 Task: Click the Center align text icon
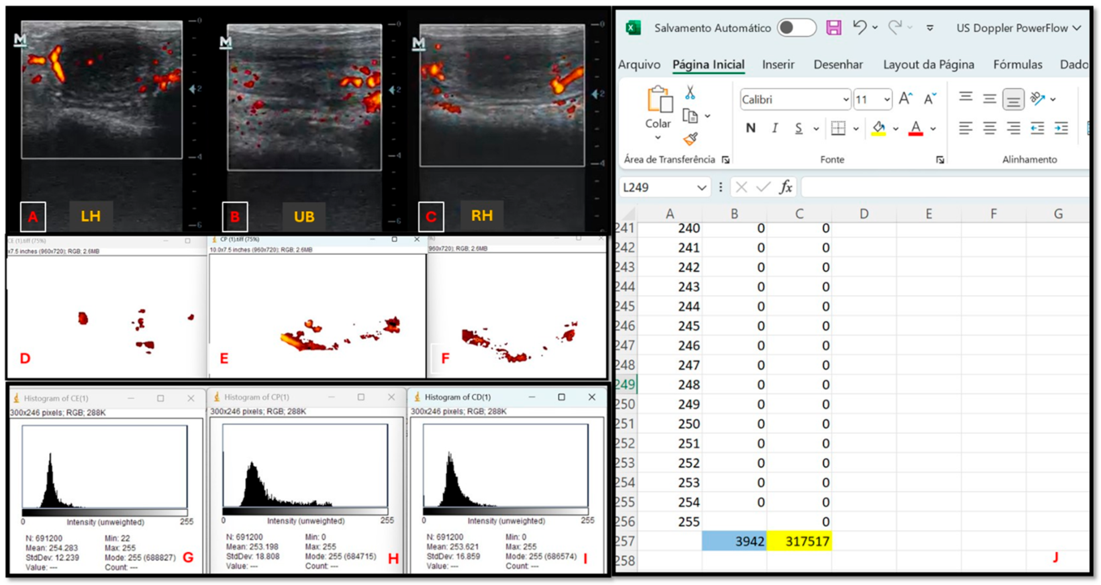(x=990, y=128)
